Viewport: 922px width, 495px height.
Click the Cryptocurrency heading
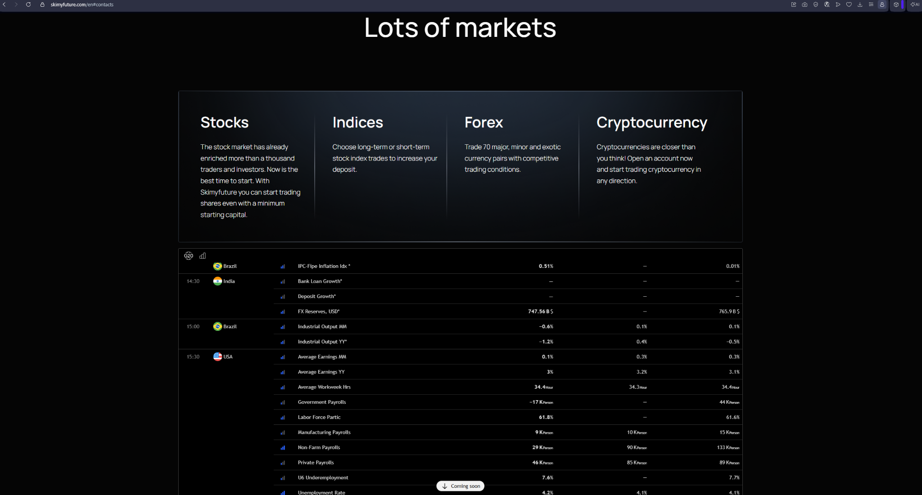click(652, 122)
